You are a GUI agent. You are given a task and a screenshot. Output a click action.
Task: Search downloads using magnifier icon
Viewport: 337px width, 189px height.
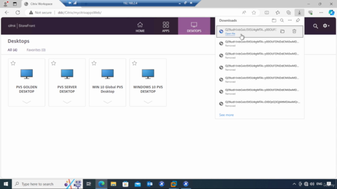click(282, 20)
